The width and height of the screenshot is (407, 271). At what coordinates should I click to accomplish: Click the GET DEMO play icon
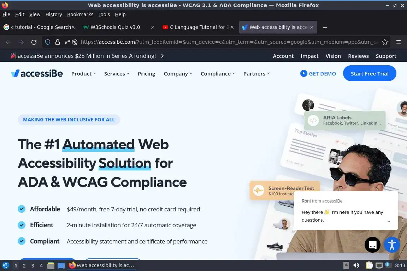click(x=303, y=73)
